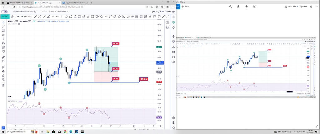Image resolution: width=320 pixels, height=134 pixels.
Task: Open the settings gear in the right panel
Action: [x=174, y=37]
